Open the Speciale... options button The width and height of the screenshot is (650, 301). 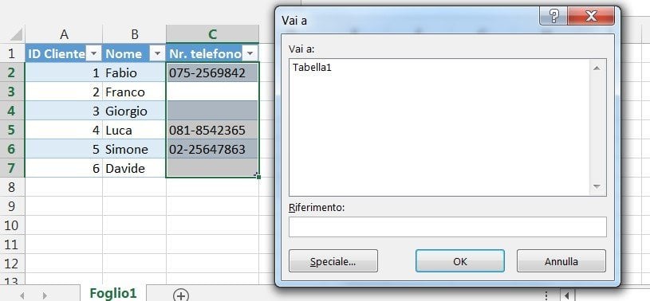coord(333,261)
